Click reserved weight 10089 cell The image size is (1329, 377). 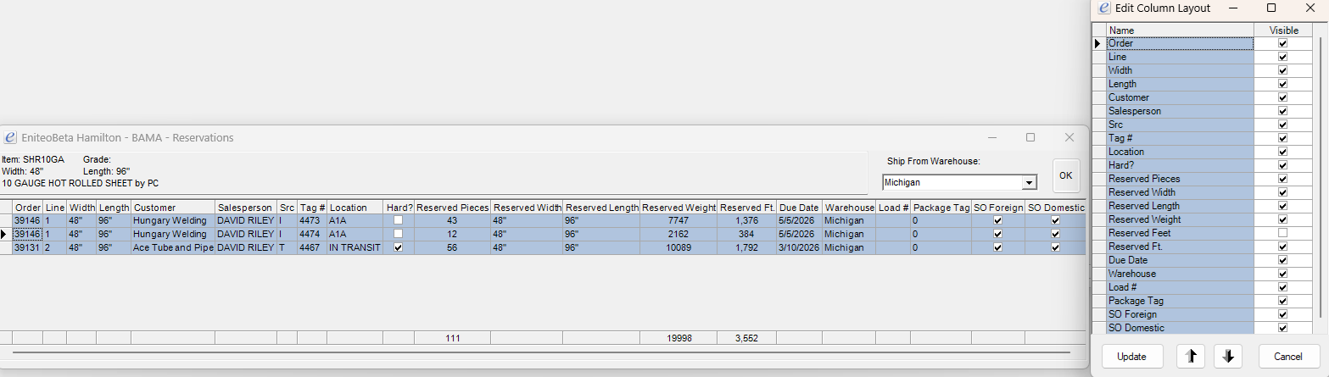pos(679,248)
